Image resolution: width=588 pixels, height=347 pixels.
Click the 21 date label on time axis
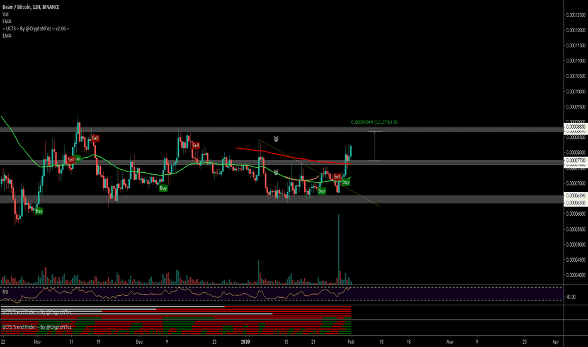[x=313, y=342]
